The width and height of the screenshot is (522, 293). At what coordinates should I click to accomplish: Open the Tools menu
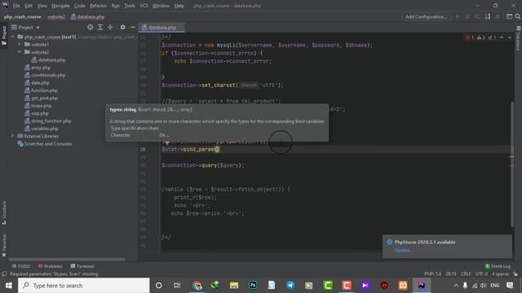tap(130, 6)
